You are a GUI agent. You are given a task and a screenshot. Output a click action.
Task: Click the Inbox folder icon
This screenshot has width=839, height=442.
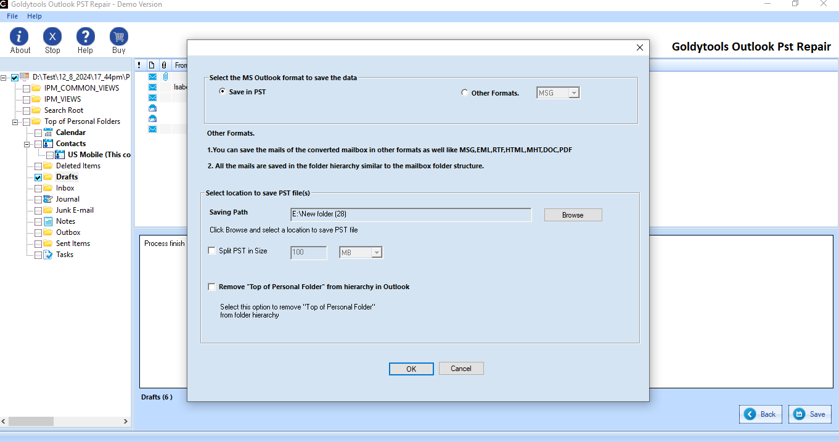click(x=48, y=188)
